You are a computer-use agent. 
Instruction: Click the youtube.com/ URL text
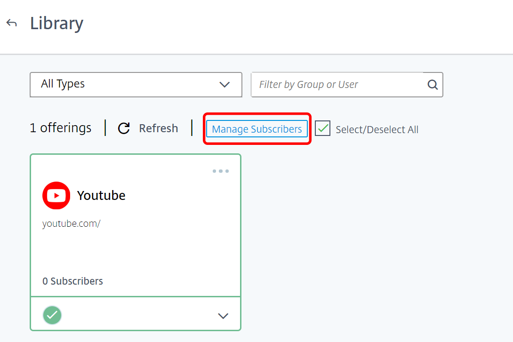pos(72,223)
